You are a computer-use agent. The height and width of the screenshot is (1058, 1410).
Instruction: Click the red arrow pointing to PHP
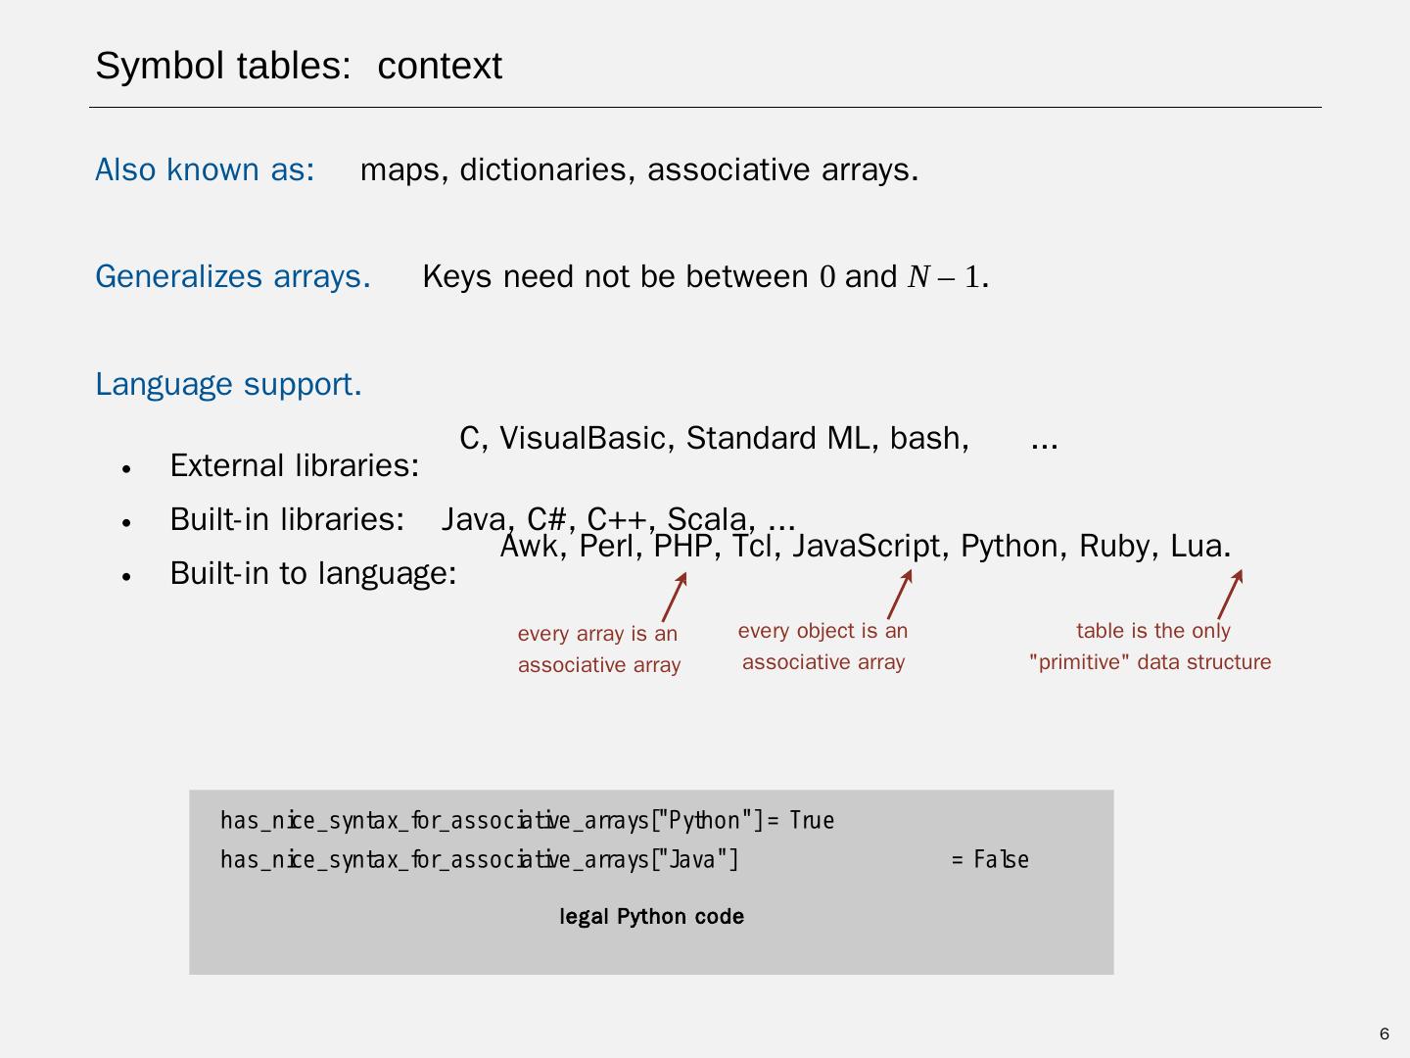(675, 597)
